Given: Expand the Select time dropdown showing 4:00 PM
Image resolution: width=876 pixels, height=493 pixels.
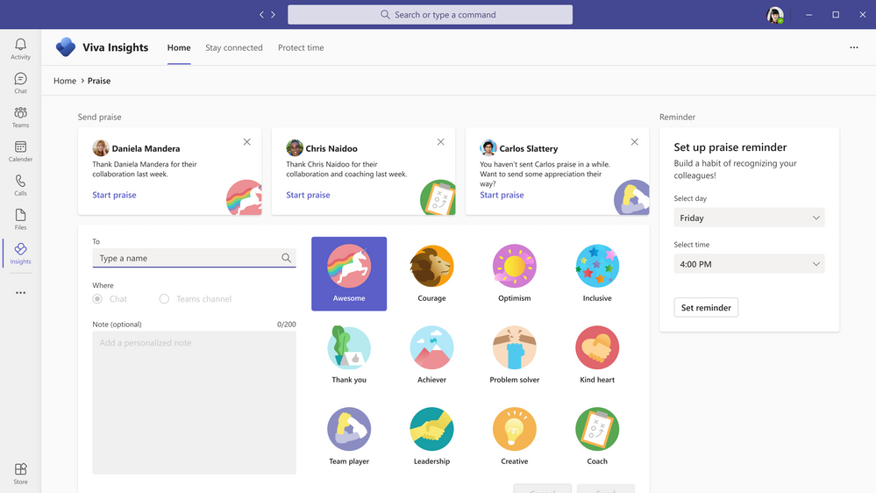Looking at the screenshot, I should click(749, 264).
